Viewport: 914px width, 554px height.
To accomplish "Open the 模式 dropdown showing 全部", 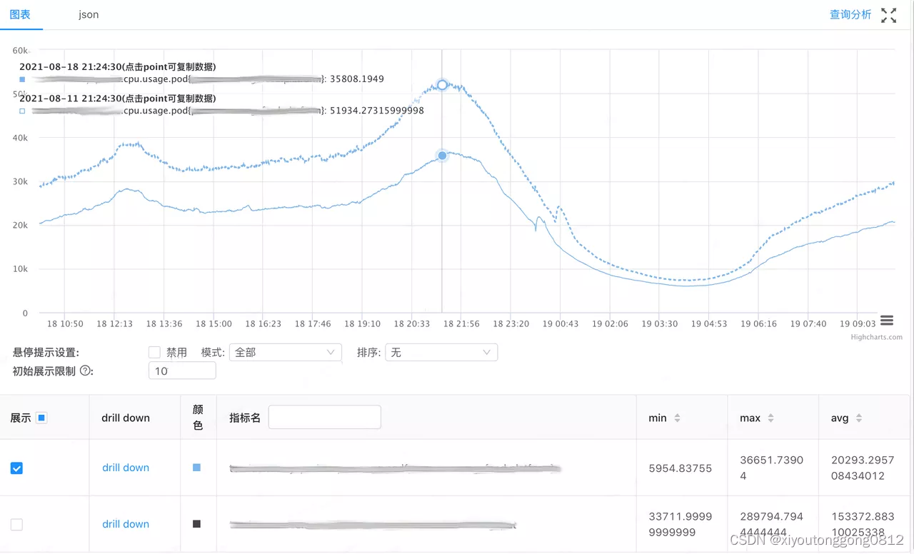I will [285, 352].
